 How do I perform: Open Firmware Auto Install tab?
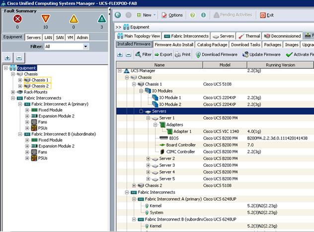[174, 45]
